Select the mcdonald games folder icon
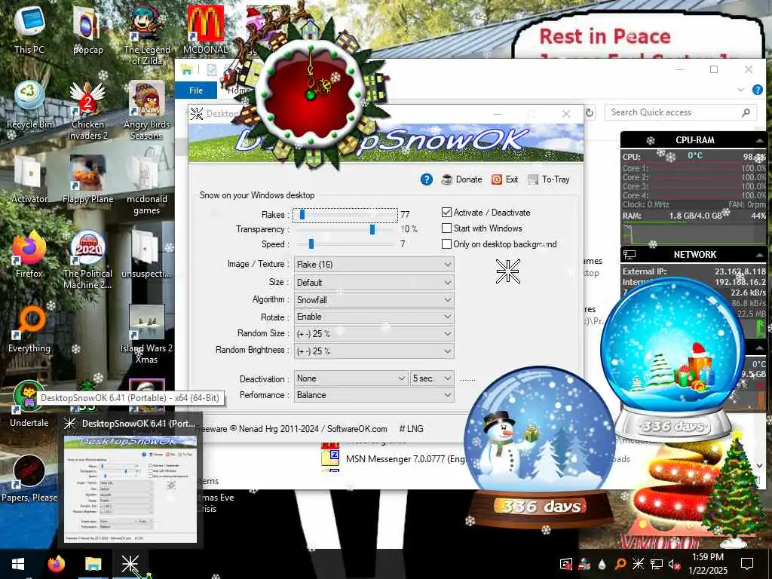The image size is (772, 579). pyautogui.click(x=147, y=185)
